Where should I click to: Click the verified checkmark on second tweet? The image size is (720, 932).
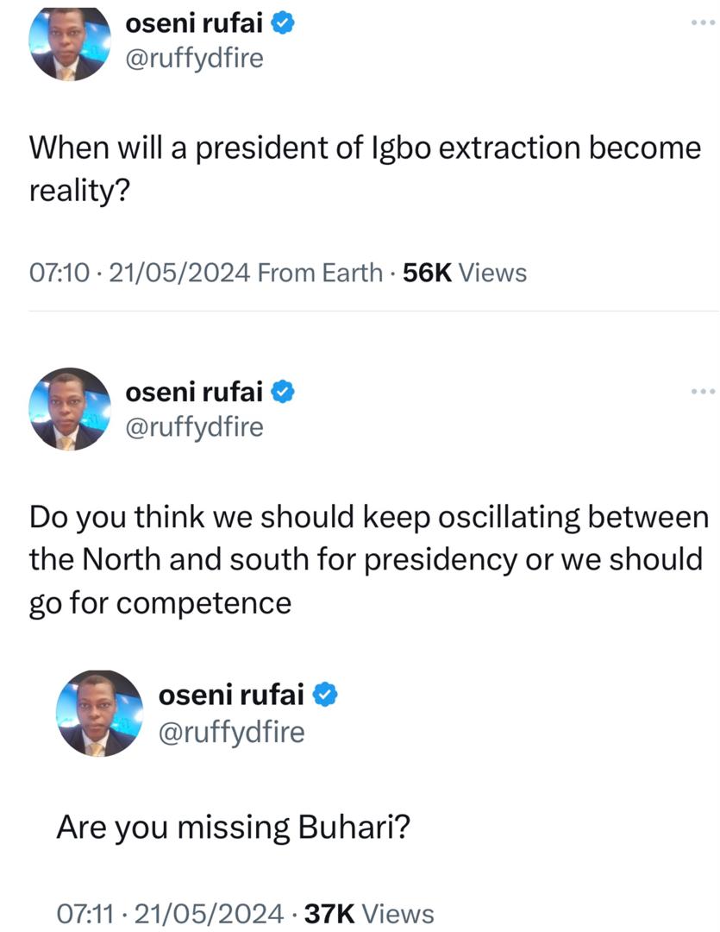click(281, 391)
